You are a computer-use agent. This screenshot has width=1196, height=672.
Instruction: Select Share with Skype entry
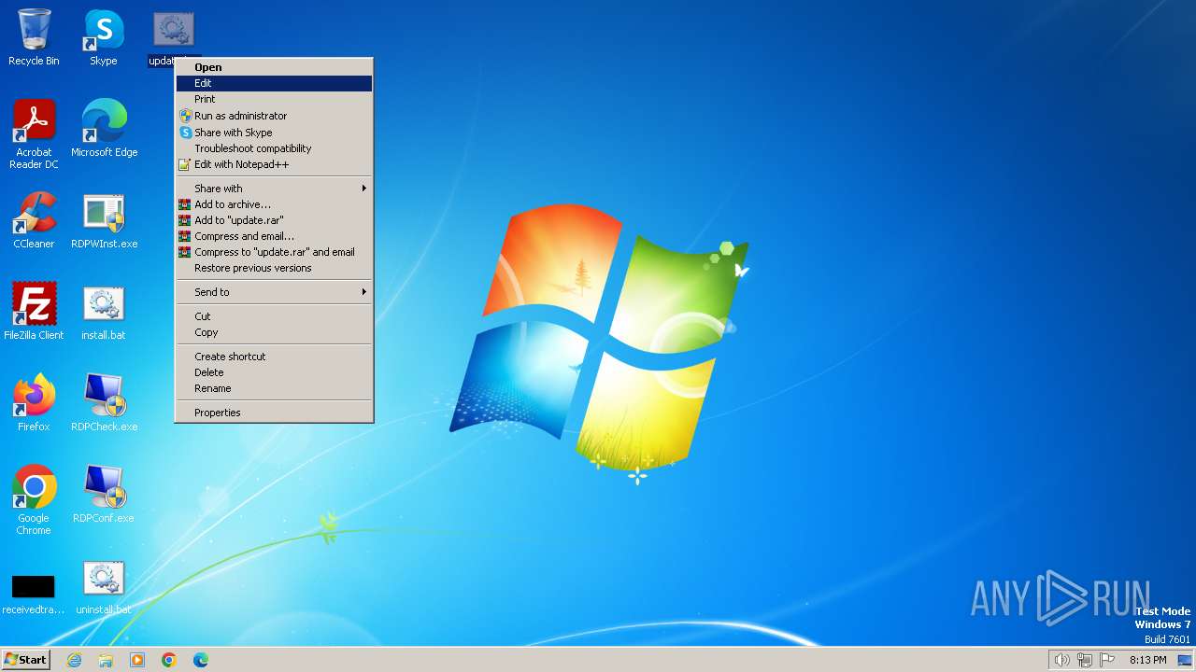(x=274, y=133)
